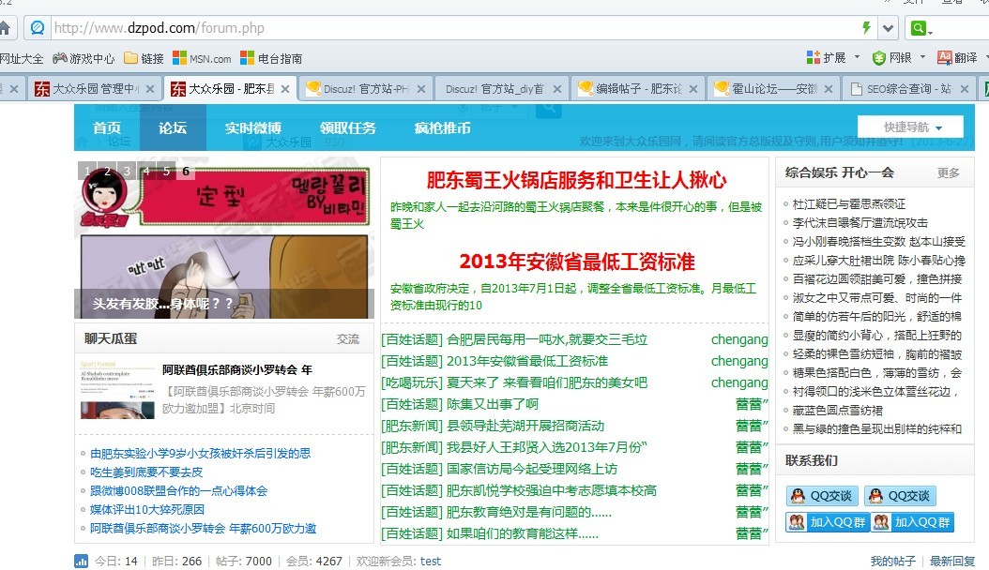This screenshot has width=989, height=570.
Task: Select slideshow page 2
Action: 107,171
